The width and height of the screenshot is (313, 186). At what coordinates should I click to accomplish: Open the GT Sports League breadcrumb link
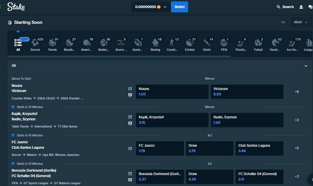tap(36, 183)
